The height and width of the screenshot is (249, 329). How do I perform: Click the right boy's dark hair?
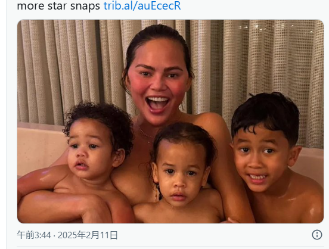tap(266, 113)
